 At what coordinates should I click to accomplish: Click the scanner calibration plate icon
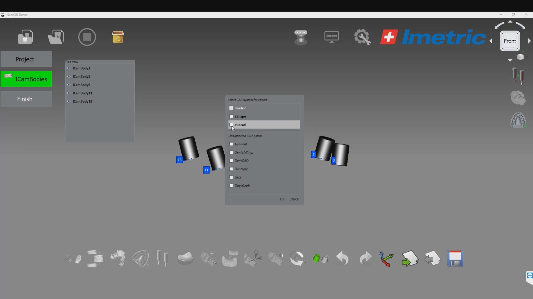[301, 37]
